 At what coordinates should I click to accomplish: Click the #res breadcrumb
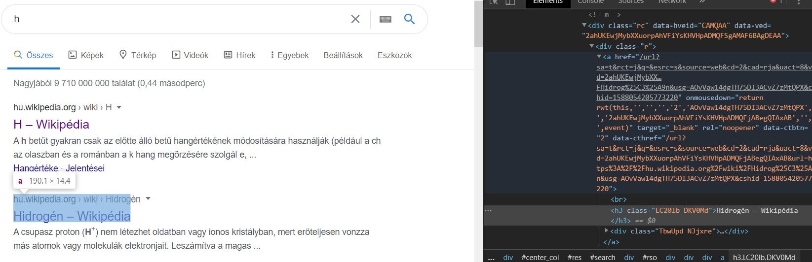pyautogui.click(x=574, y=257)
